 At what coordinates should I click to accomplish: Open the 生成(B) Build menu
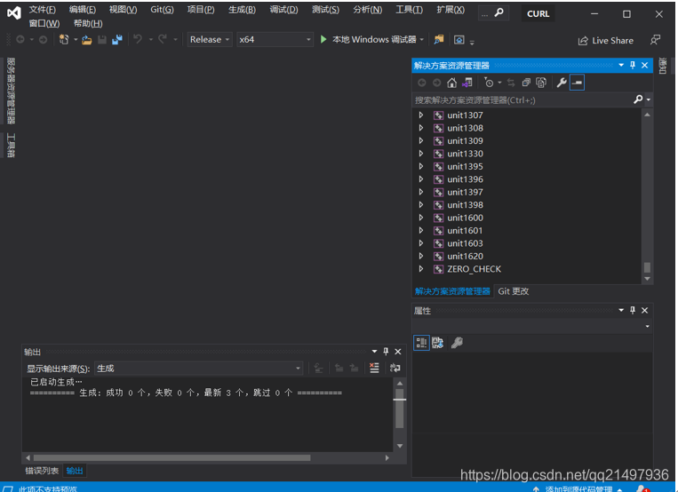tap(242, 10)
